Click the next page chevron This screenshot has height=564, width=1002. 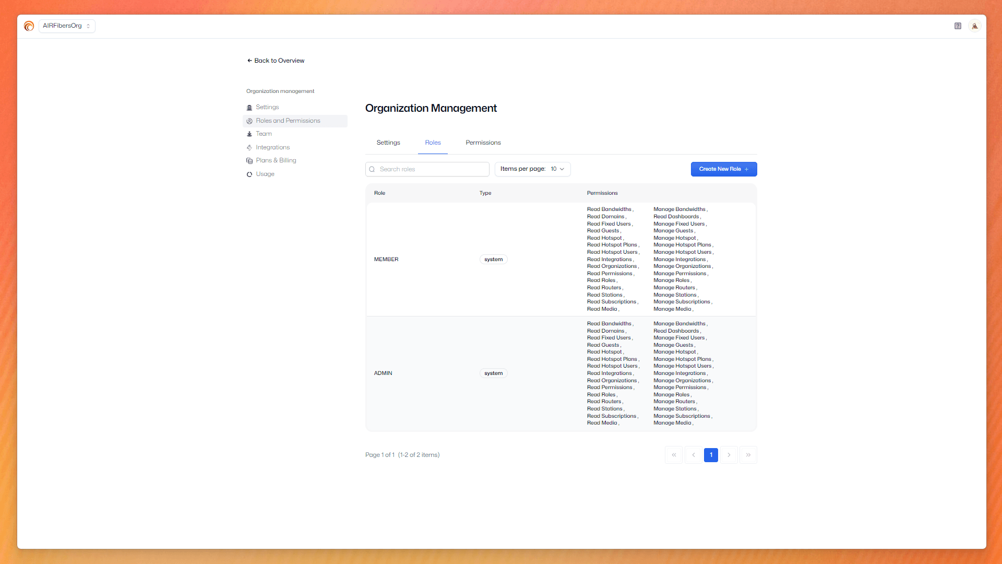pos(729,455)
